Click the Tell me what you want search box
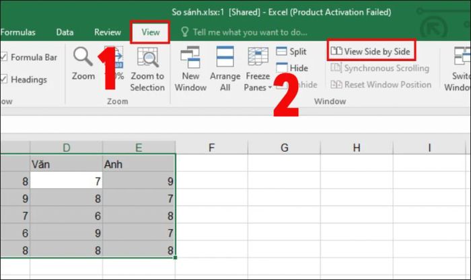Viewport: 471px width, 280px height. [x=244, y=32]
